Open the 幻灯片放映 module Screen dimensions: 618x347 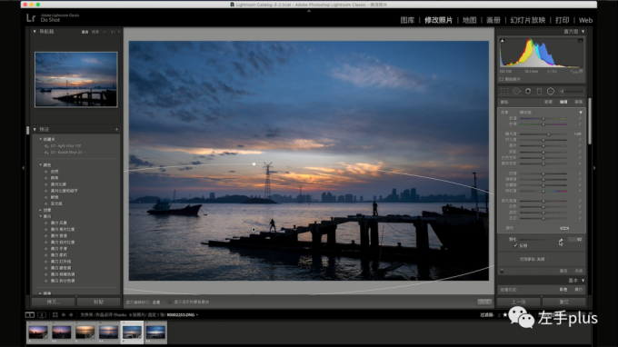coord(528,20)
